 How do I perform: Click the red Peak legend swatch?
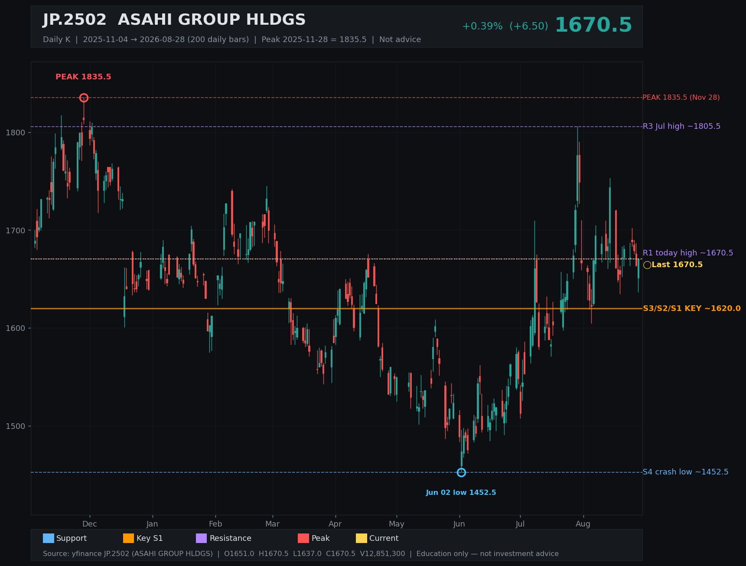[303, 538]
